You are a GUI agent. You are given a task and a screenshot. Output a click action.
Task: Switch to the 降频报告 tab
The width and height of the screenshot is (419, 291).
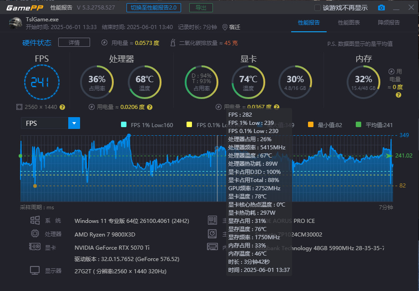(x=389, y=23)
